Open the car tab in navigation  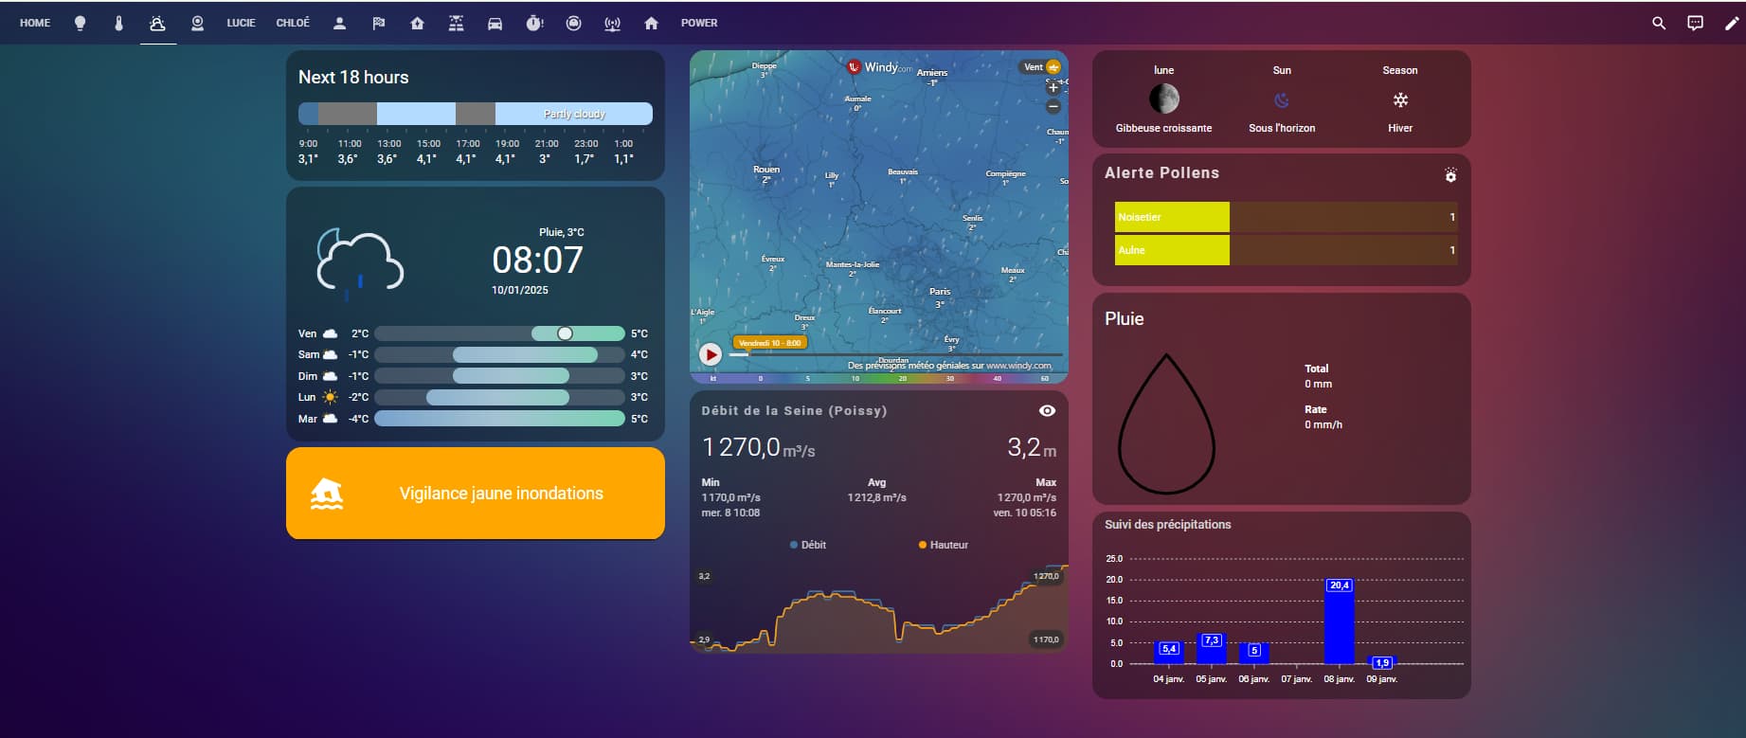pos(495,23)
